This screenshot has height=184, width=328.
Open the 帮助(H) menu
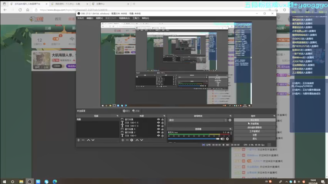146,18
